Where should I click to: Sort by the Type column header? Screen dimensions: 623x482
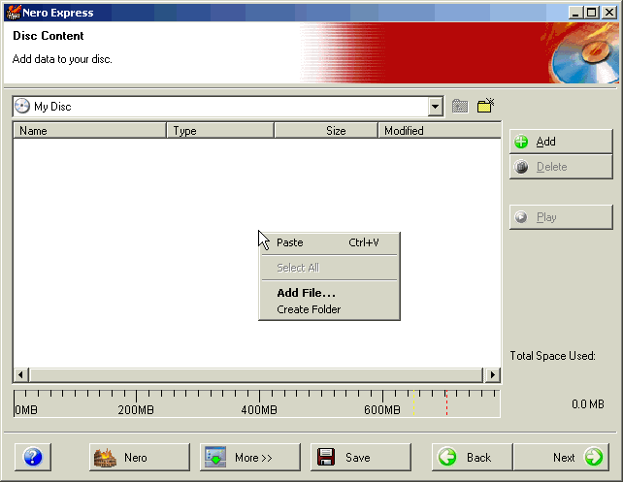220,131
